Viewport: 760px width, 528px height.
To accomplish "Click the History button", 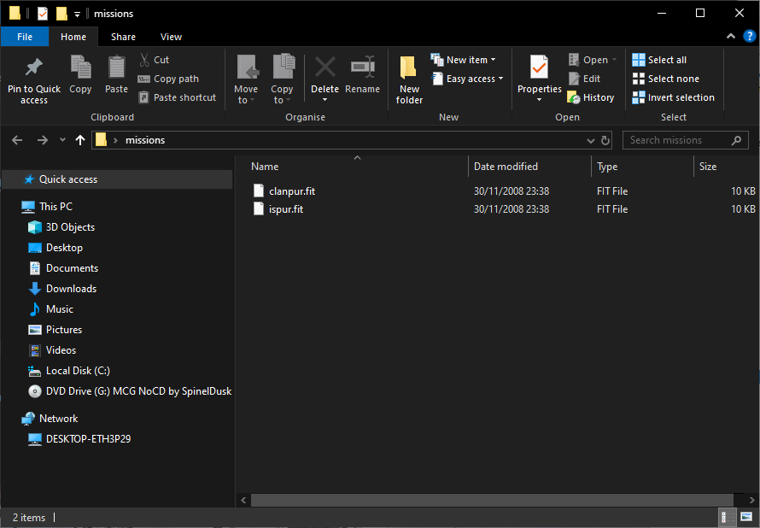I will pos(591,97).
